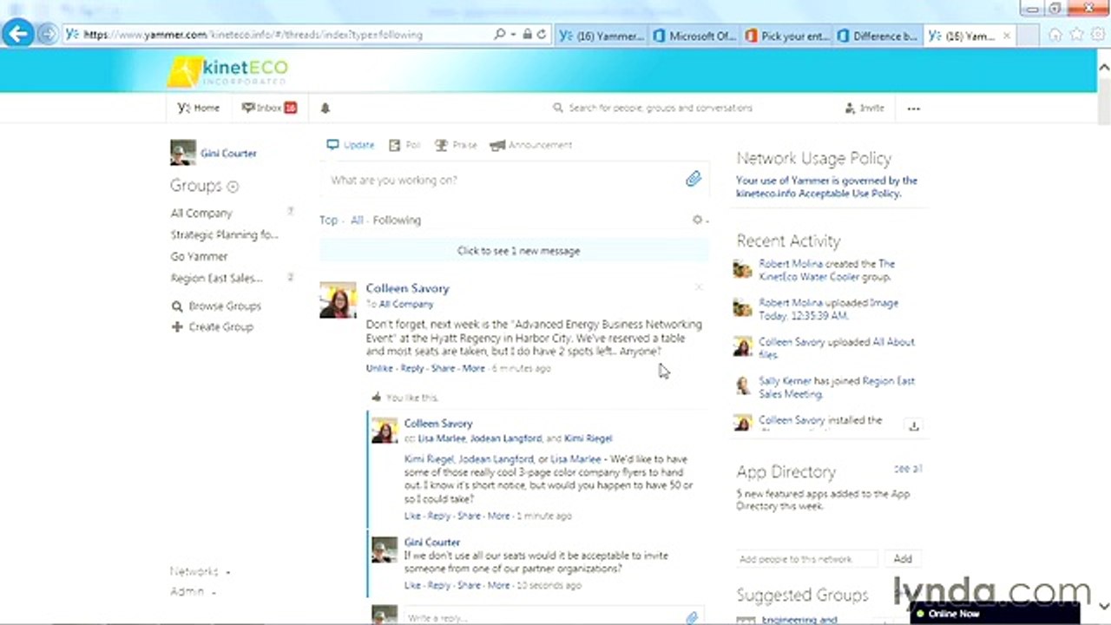Image resolution: width=1111 pixels, height=625 pixels.
Task: Expand the Networks menu
Action: [200, 572]
